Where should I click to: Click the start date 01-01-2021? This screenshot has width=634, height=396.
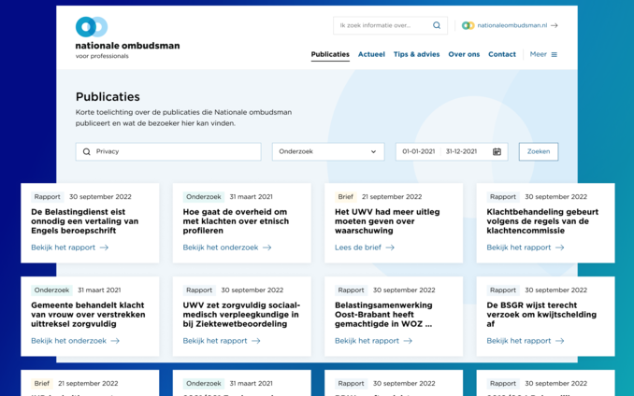(419, 152)
